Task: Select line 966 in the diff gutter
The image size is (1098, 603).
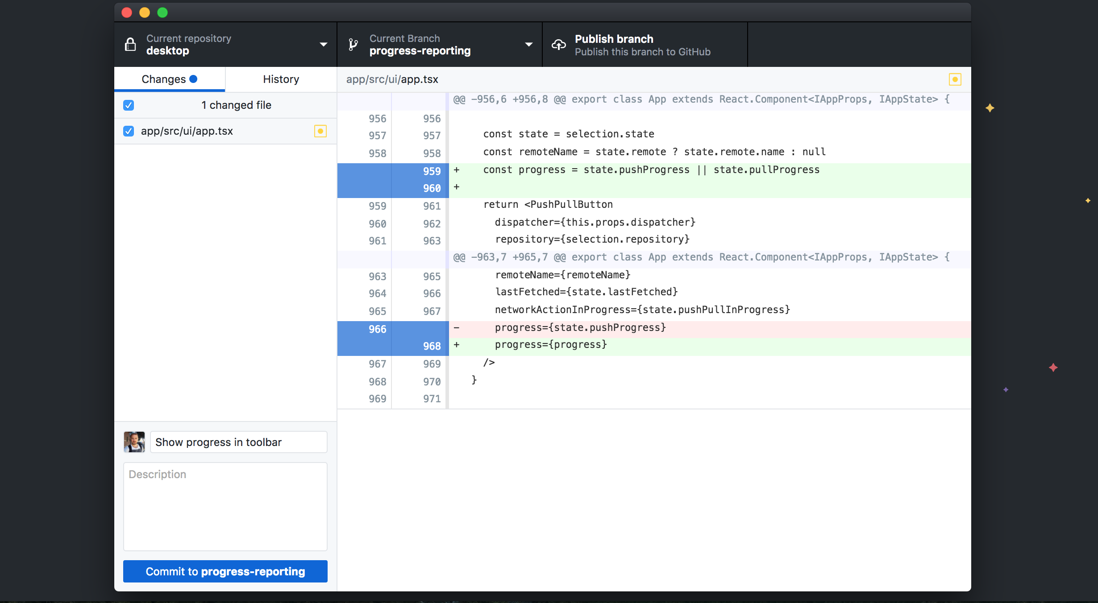Action: (x=377, y=329)
